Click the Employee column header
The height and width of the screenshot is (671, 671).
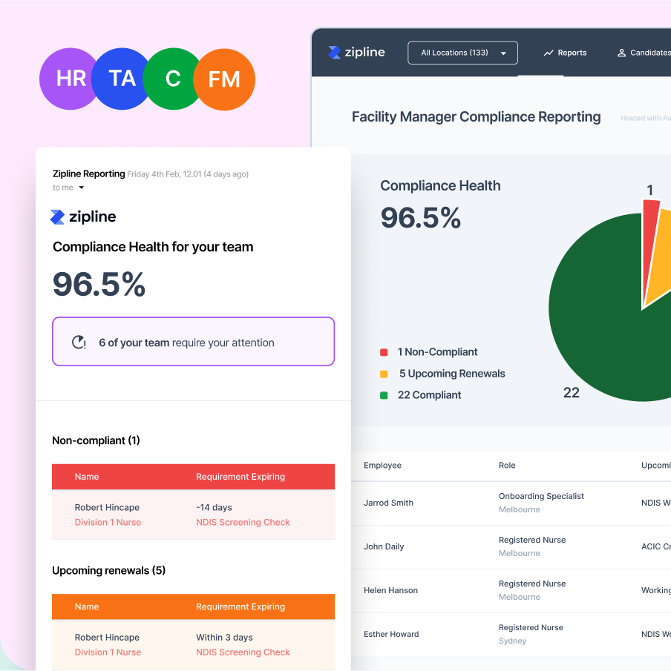[382, 465]
